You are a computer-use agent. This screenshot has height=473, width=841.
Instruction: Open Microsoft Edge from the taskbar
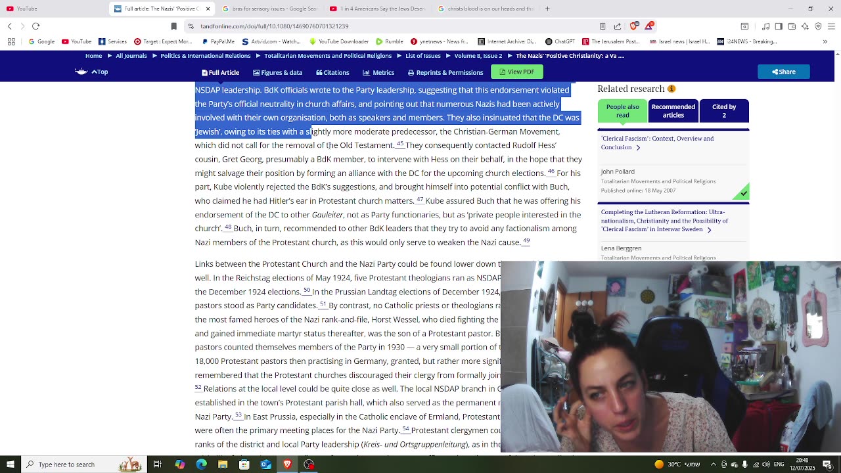tap(201, 464)
